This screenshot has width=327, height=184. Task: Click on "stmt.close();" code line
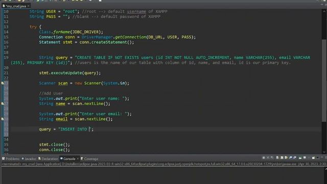point(55,144)
